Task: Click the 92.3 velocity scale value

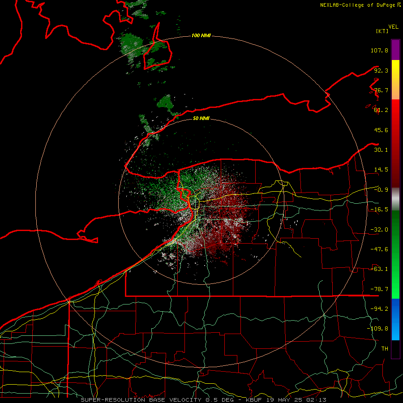Action: tap(381, 70)
